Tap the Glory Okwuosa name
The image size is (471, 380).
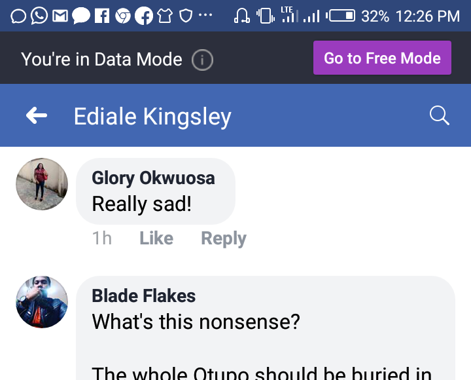click(153, 178)
